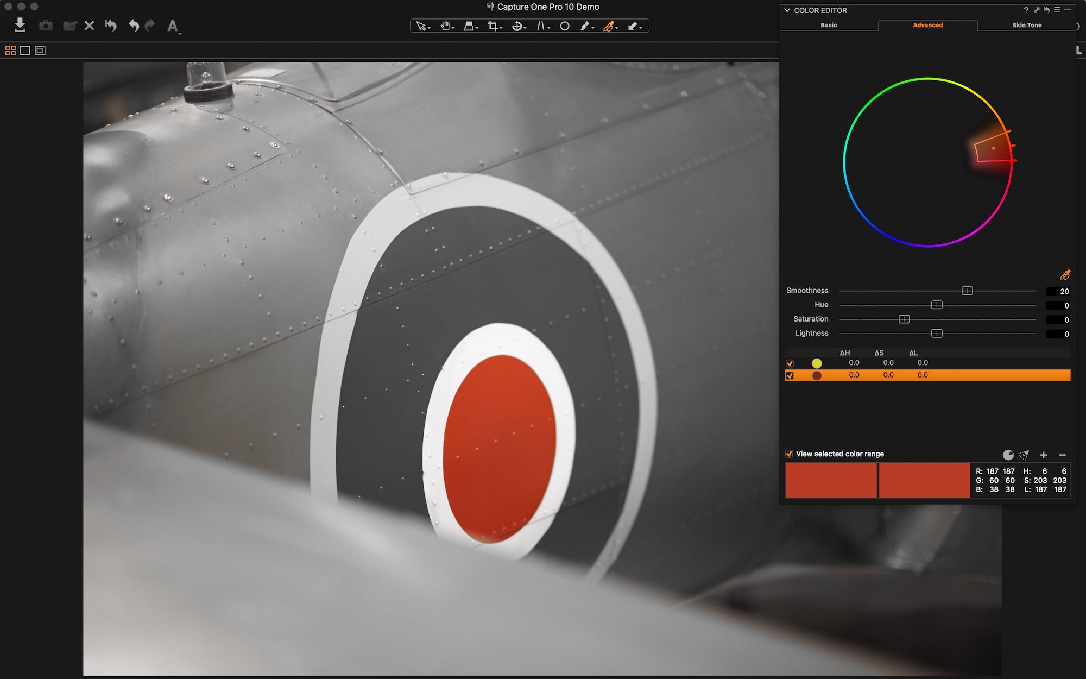1086x679 pixels.
Task: Click the Import images download icon
Action: click(x=20, y=25)
